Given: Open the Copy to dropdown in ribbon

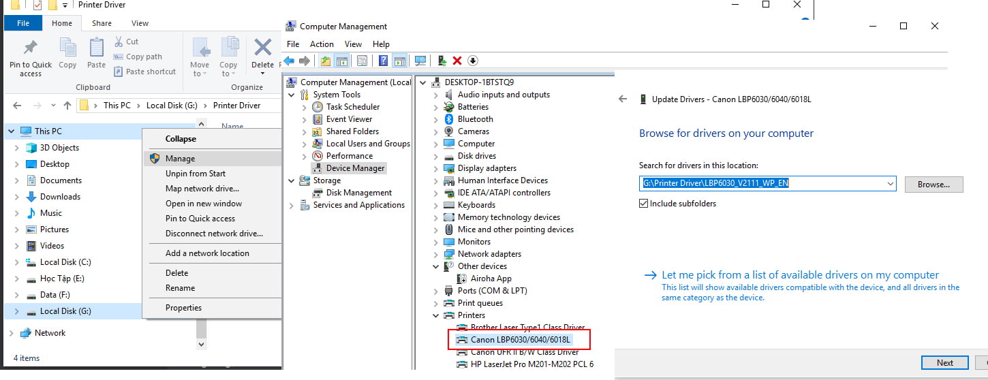Looking at the screenshot, I should (229, 57).
